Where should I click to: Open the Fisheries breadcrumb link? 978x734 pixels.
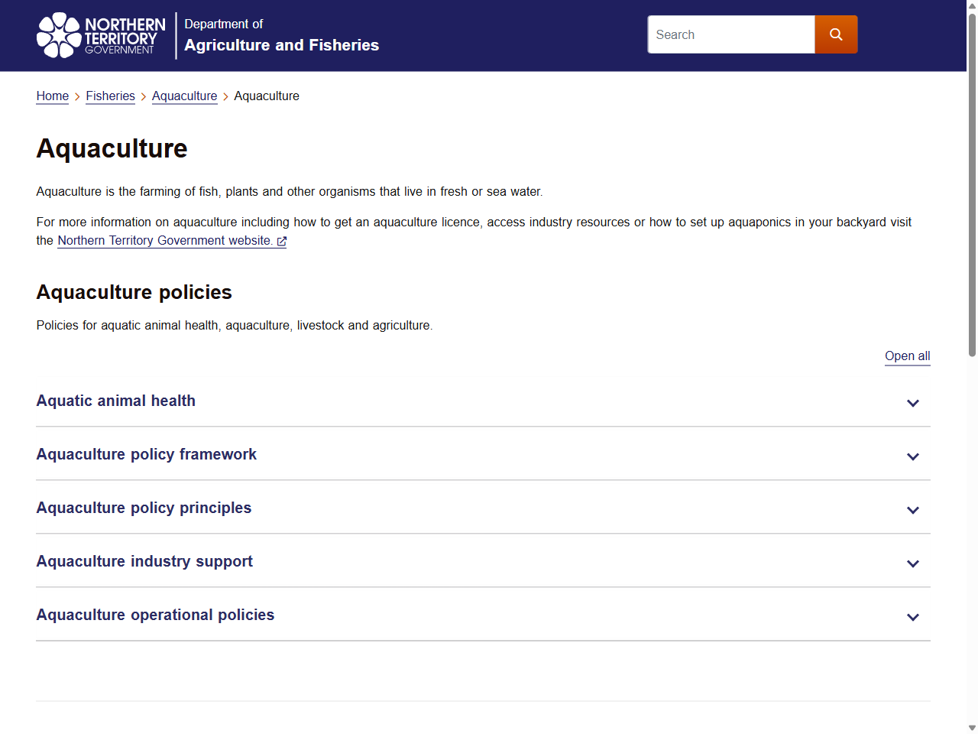(110, 96)
